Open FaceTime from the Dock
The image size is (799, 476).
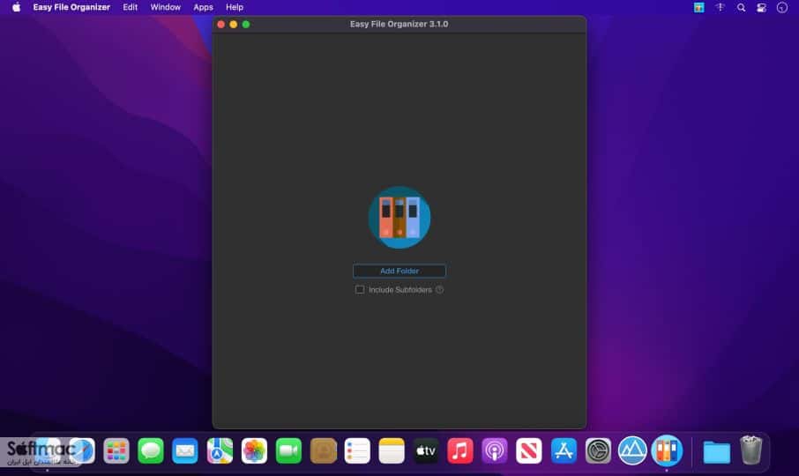288,451
